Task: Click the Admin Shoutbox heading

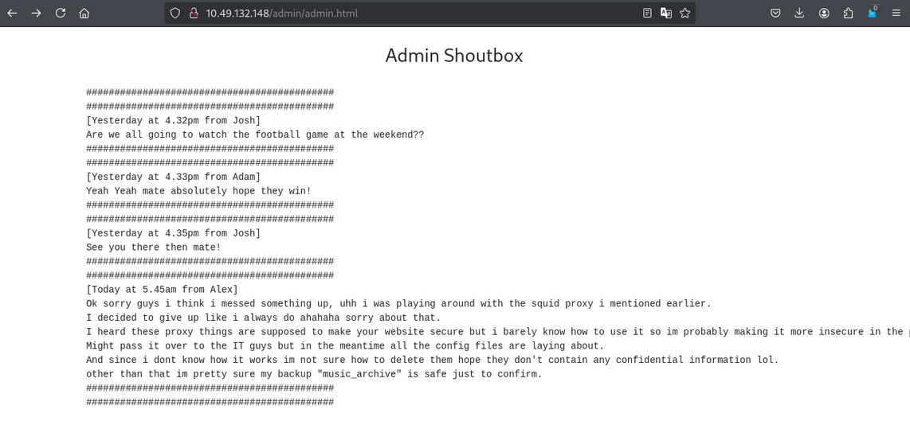Action: coord(454,55)
